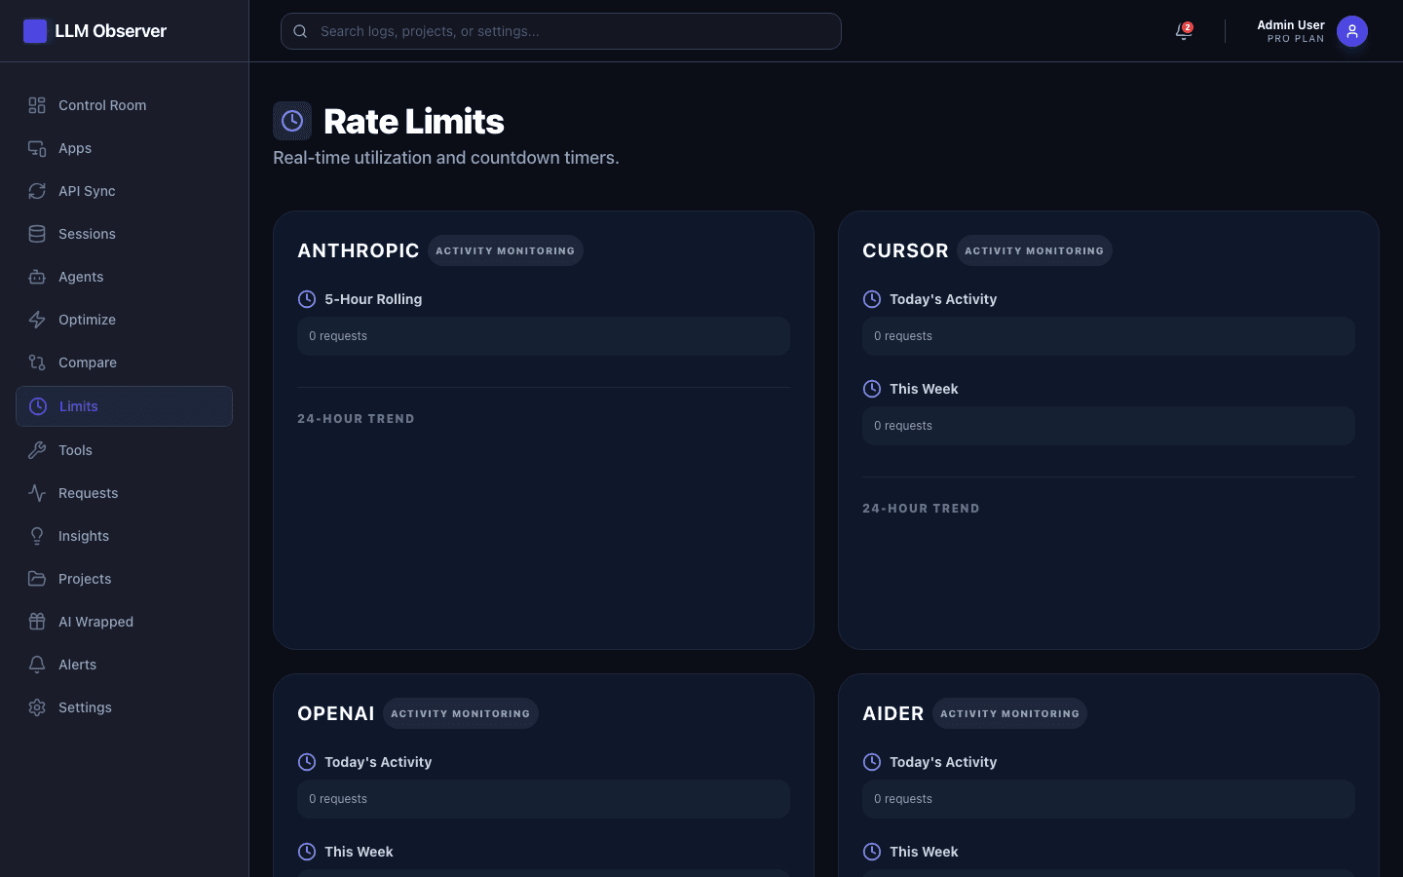Click Aider Today's Activity usage bar
This screenshot has width=1403, height=877.
(x=1109, y=799)
